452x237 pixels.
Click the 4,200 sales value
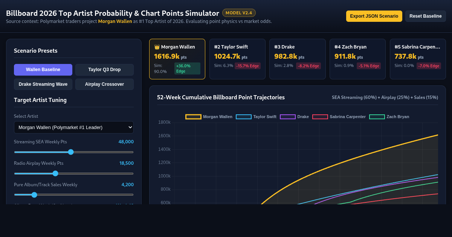pyautogui.click(x=127, y=185)
